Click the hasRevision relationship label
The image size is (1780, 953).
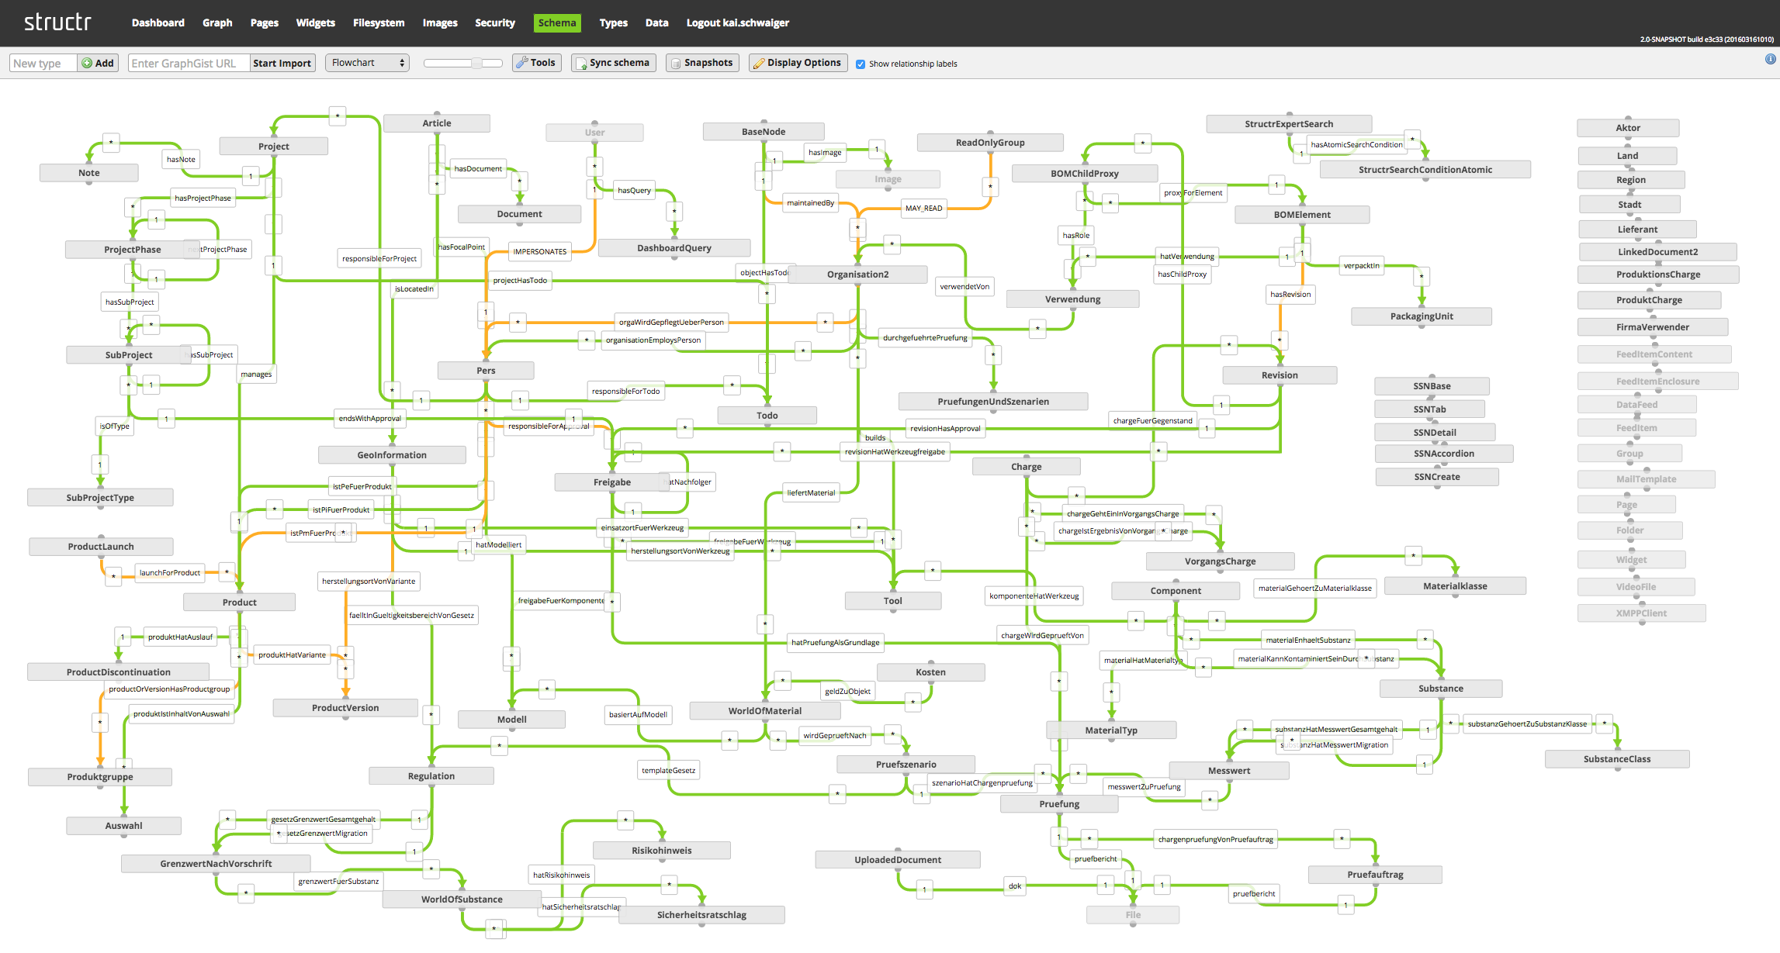[1290, 294]
